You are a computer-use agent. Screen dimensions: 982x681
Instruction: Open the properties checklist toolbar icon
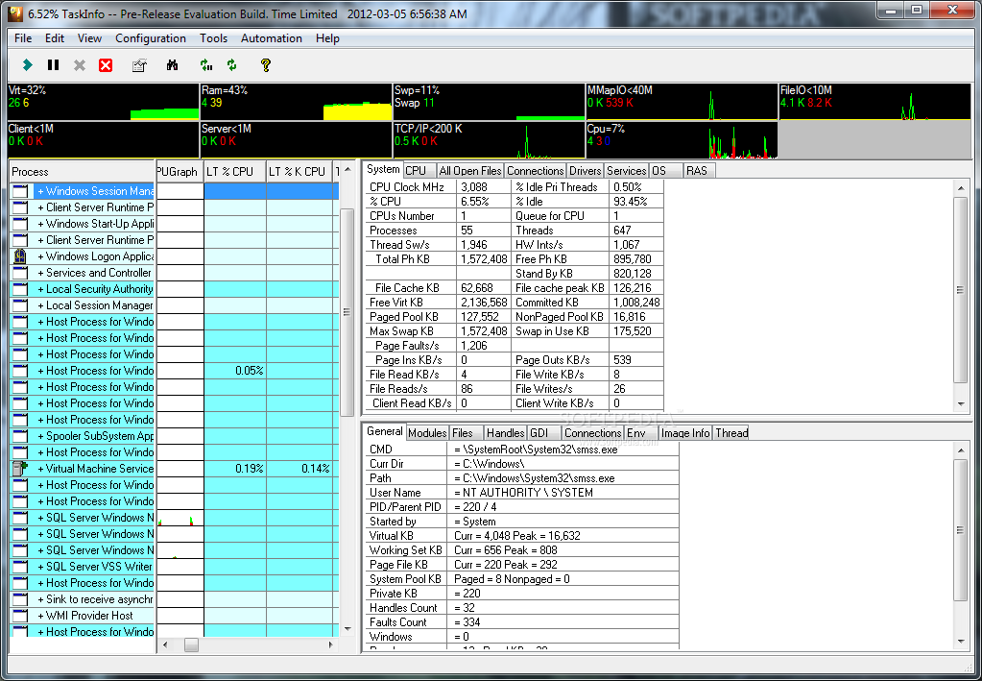click(139, 65)
